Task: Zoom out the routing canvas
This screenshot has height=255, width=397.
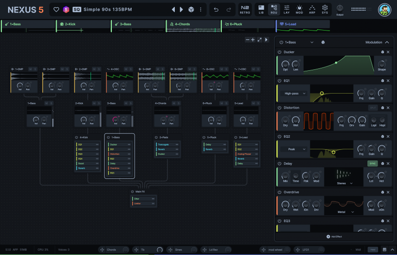Action: [x=247, y=40]
